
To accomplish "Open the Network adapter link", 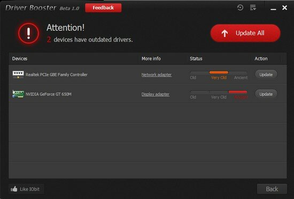I will (x=157, y=75).
